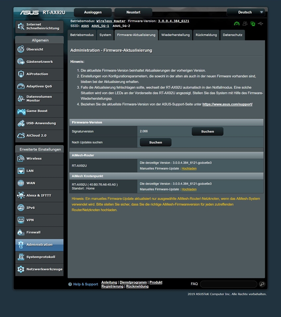Click the LAN monitor icon

click(x=21, y=171)
